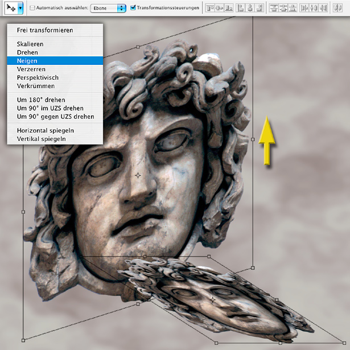Select the Move tool icon
Viewport: 350px width, 350px height.
coord(11,8)
